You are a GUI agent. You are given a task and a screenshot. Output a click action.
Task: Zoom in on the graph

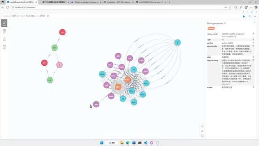202,127
